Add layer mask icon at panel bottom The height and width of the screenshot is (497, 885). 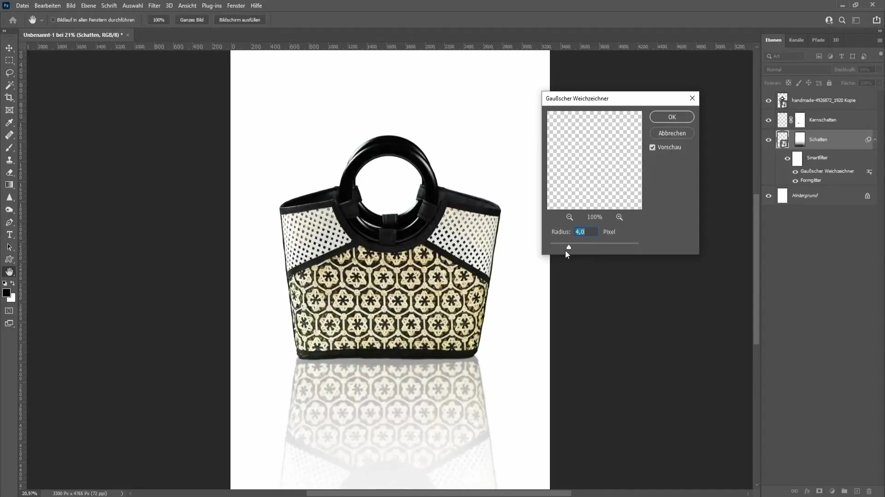pos(819,491)
